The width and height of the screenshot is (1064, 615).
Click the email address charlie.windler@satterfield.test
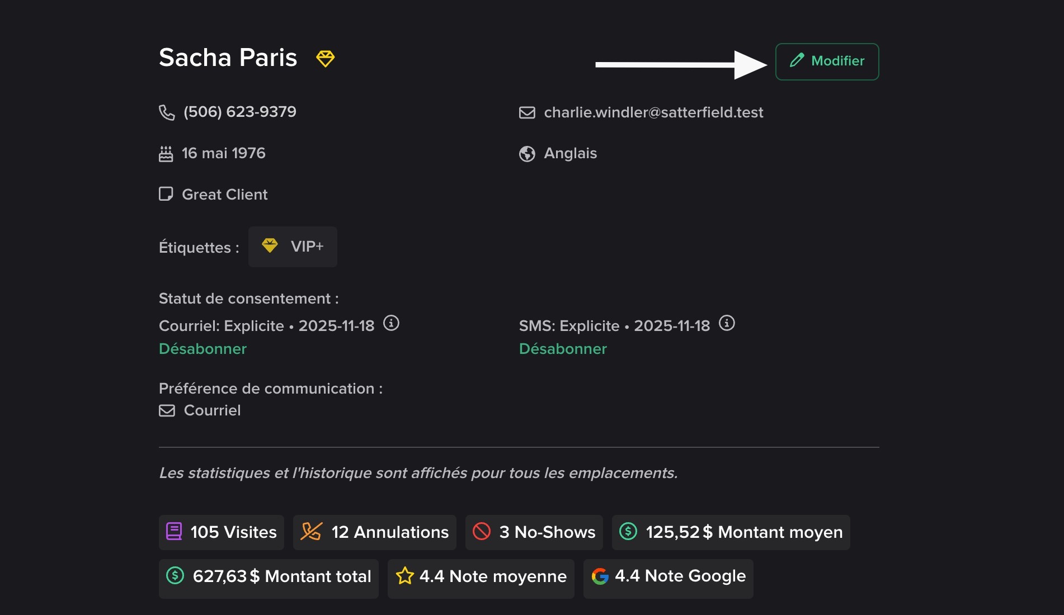(x=653, y=113)
